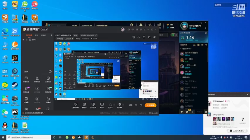Open the layout icon above the preview

tap(144, 37)
